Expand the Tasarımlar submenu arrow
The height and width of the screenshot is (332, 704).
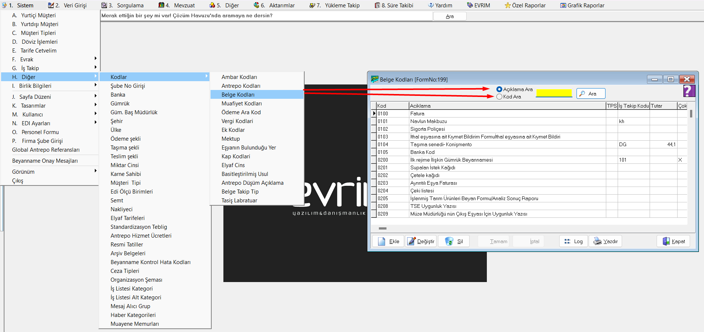tap(96, 105)
